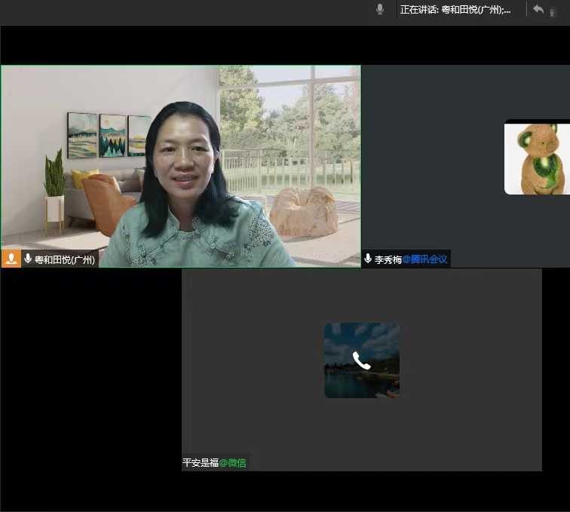Click the 平安是福 participant name
570x512 pixels.
tap(201, 462)
